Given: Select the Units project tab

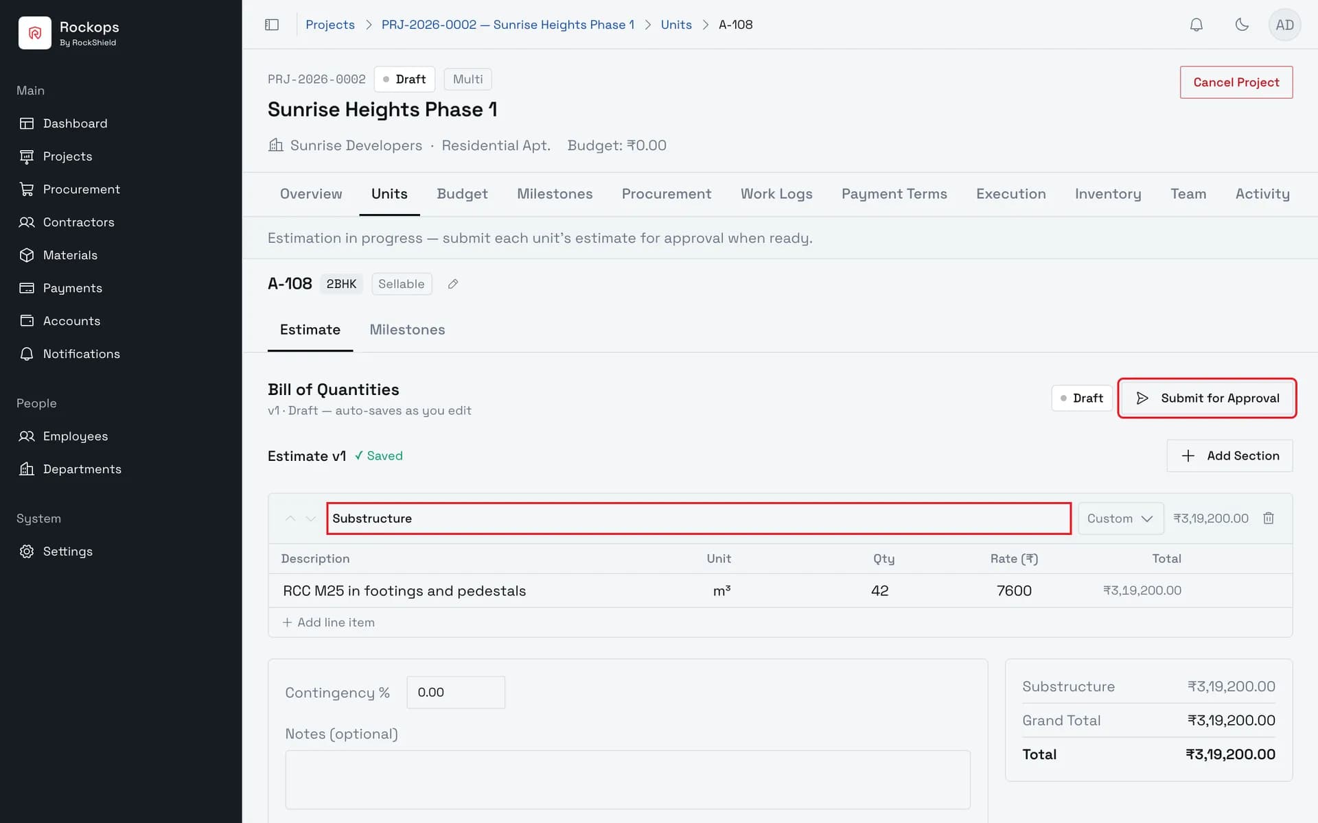Looking at the screenshot, I should tap(389, 194).
